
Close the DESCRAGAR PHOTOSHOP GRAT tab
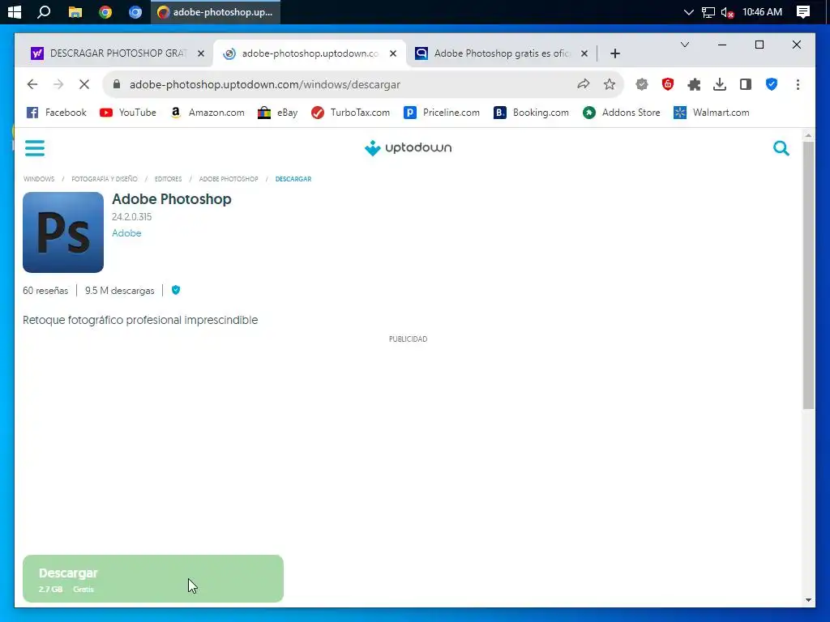coord(201,53)
